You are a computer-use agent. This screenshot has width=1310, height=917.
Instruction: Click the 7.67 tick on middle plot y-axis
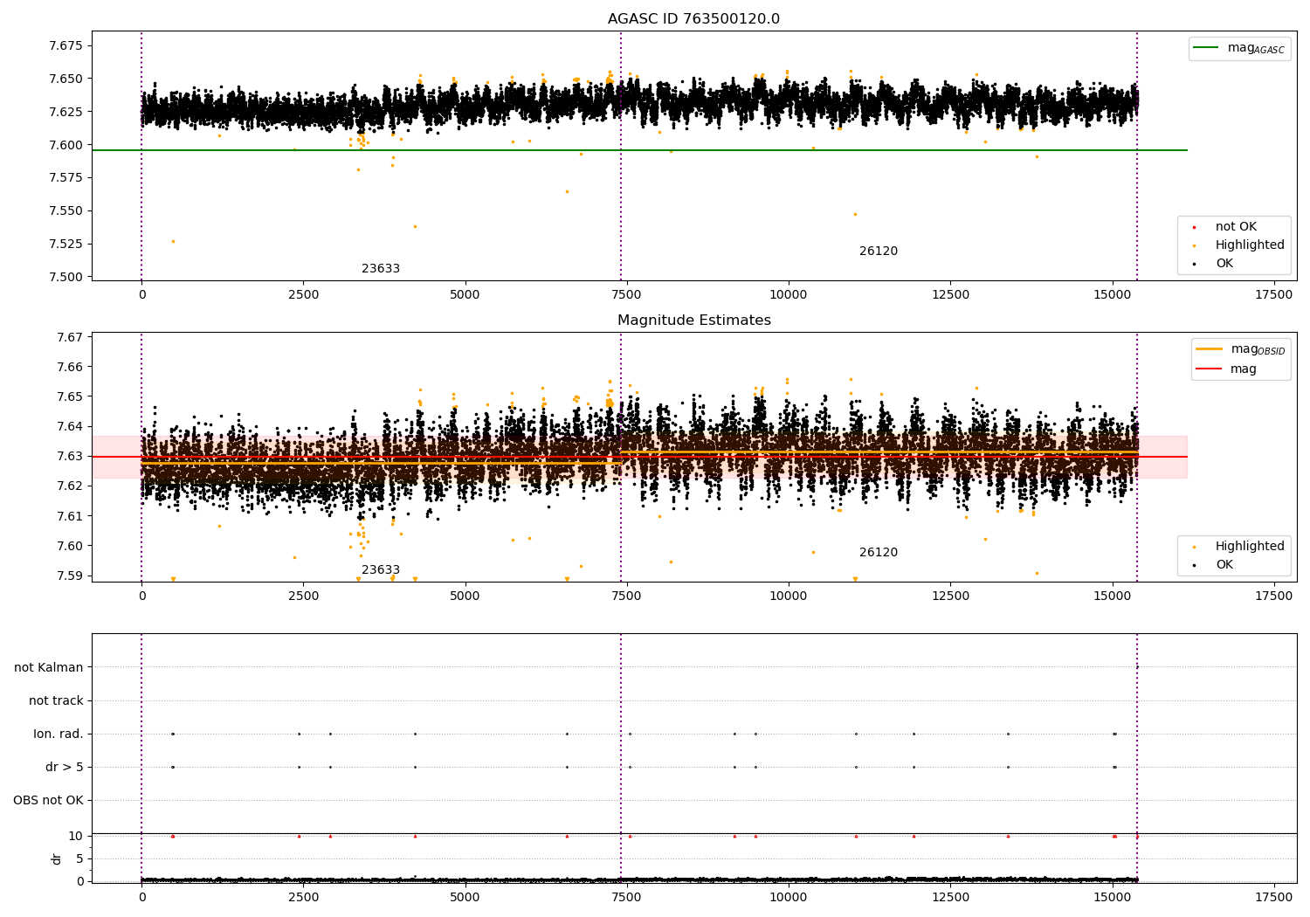pyautogui.click(x=70, y=338)
